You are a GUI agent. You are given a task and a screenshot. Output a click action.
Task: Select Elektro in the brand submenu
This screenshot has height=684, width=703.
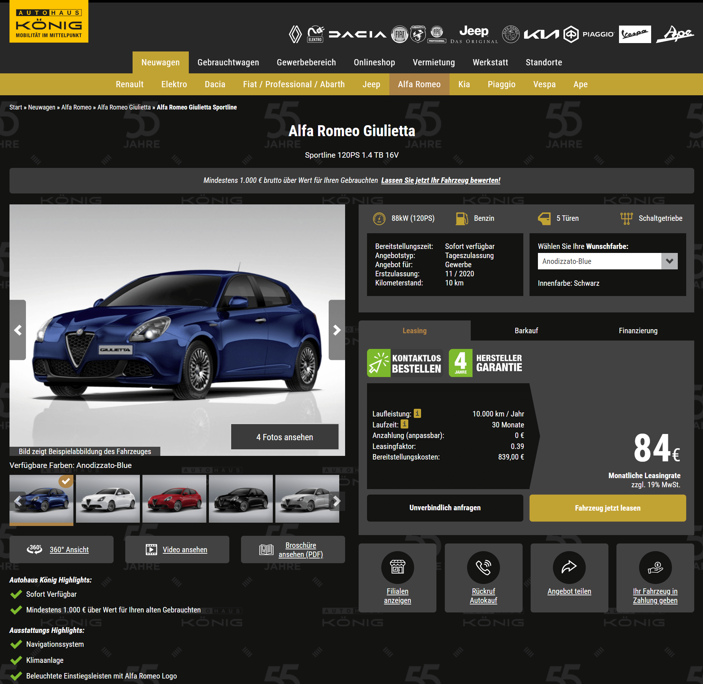click(174, 84)
